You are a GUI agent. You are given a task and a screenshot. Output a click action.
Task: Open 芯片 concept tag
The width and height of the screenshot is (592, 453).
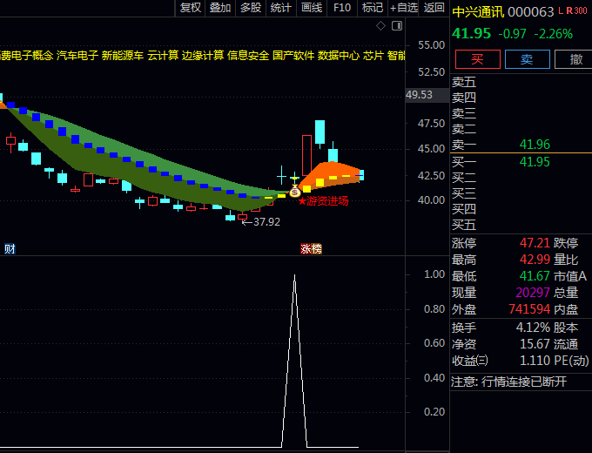pos(373,56)
